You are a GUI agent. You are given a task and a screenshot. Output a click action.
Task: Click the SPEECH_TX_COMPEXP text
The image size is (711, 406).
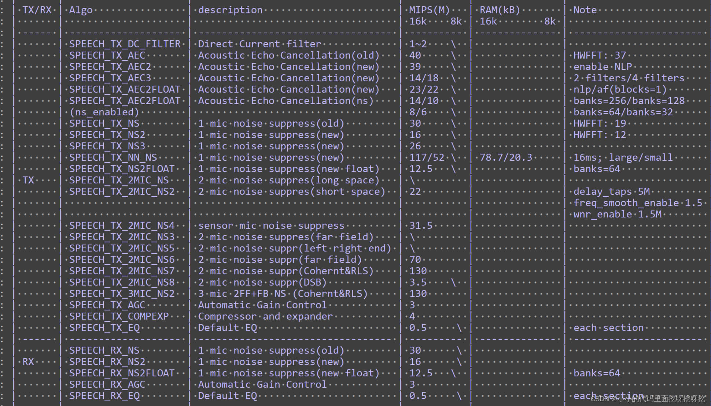(x=119, y=316)
